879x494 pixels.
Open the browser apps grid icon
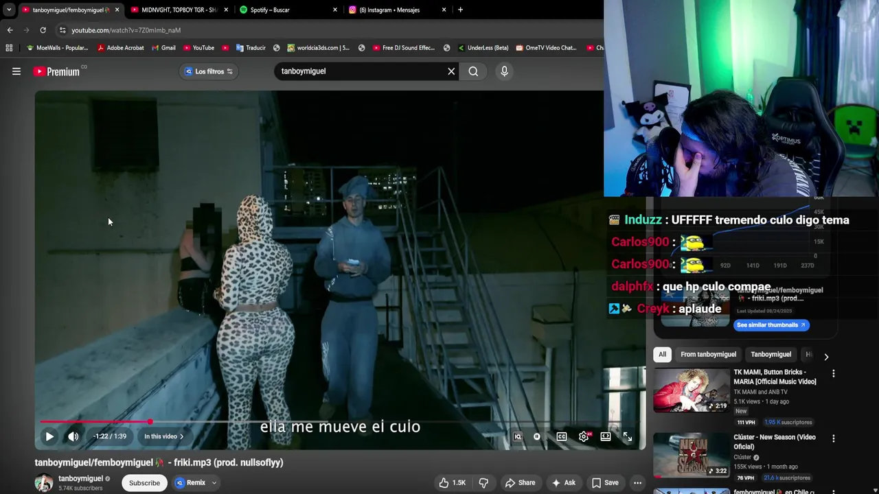point(9,48)
